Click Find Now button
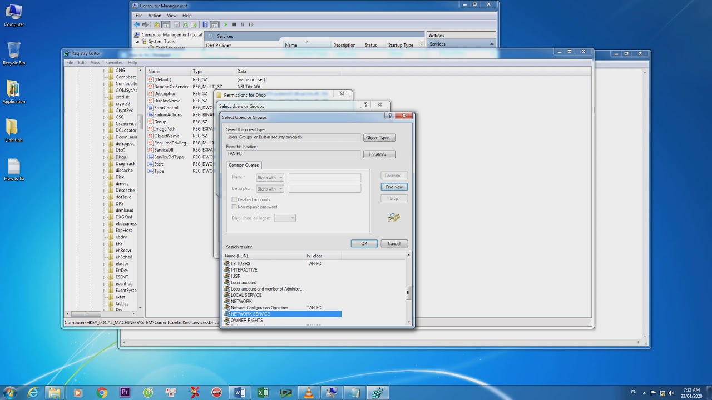712x400 pixels. pos(394,187)
